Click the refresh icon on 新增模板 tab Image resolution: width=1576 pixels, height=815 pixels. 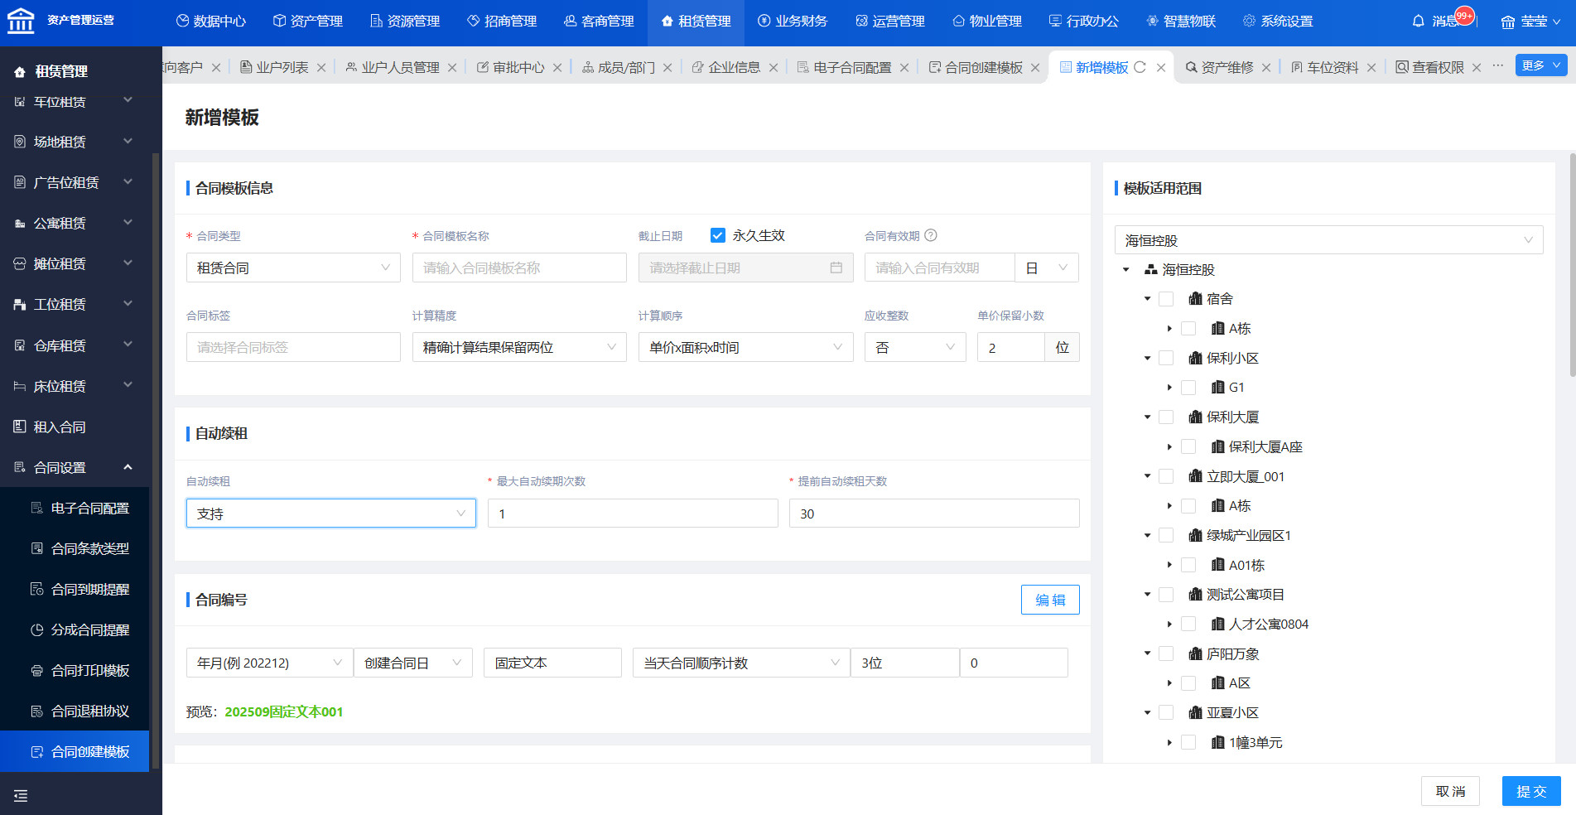1140,67
